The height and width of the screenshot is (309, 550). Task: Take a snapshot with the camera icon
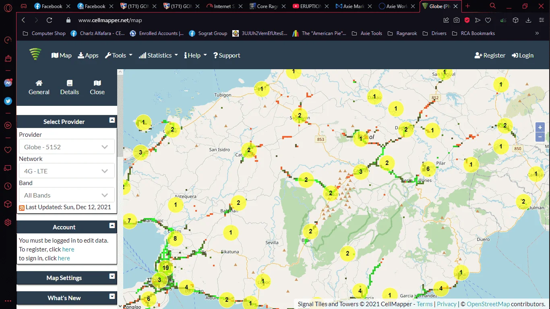457,20
